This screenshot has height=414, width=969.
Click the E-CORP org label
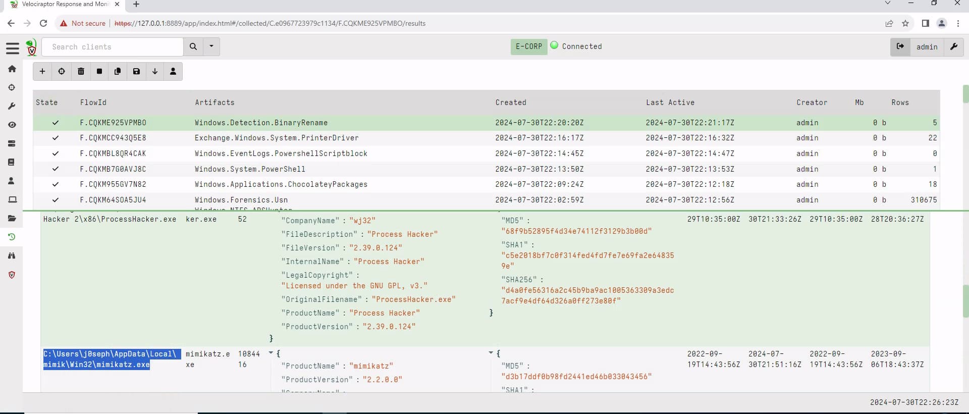coord(528,46)
